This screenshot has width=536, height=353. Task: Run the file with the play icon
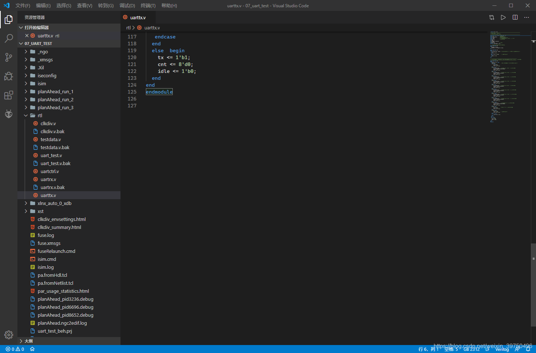(503, 17)
